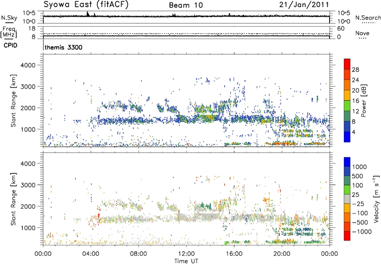Image resolution: width=381 pixels, height=264 pixels.
Task: Select the date text '21/Jan/2011'
Action: 304,4
